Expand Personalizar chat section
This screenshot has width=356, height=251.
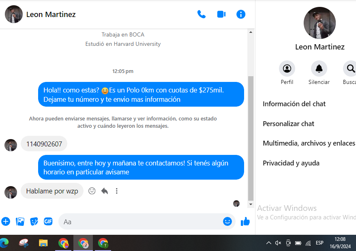[x=289, y=124]
